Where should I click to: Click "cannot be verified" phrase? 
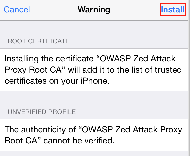pyautogui.click(x=79, y=141)
